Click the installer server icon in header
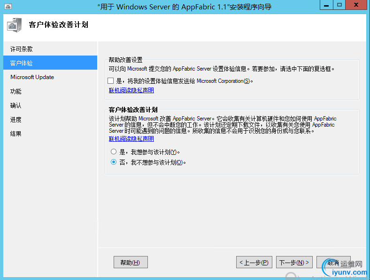 pyautogui.click(x=14, y=25)
